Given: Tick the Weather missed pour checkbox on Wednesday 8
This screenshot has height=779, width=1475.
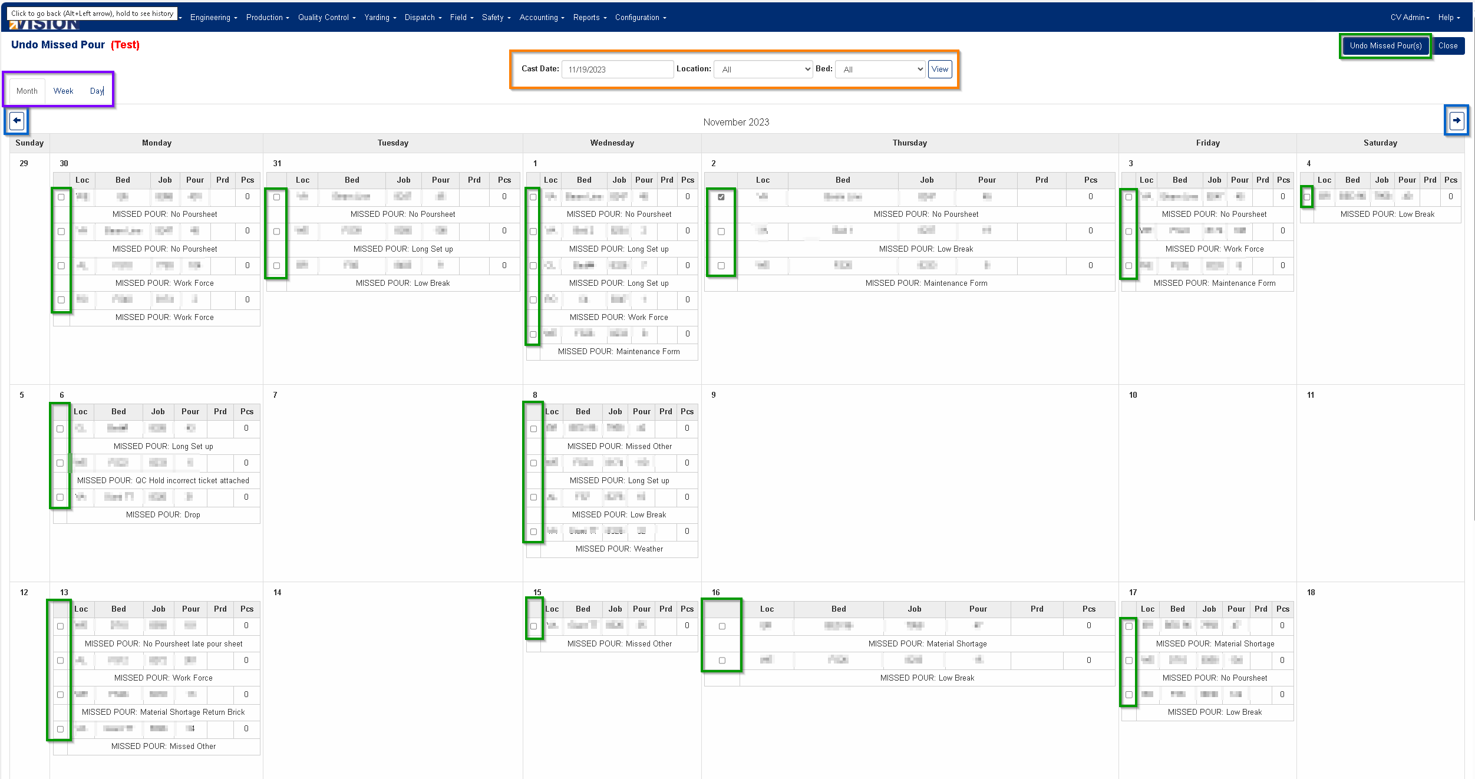Looking at the screenshot, I should click(x=533, y=532).
